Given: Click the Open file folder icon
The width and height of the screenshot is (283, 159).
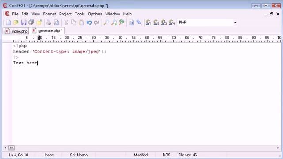Looking at the screenshot, I should pos(16,23).
